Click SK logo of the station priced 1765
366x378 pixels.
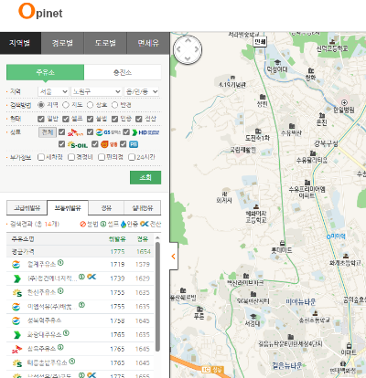(16, 349)
